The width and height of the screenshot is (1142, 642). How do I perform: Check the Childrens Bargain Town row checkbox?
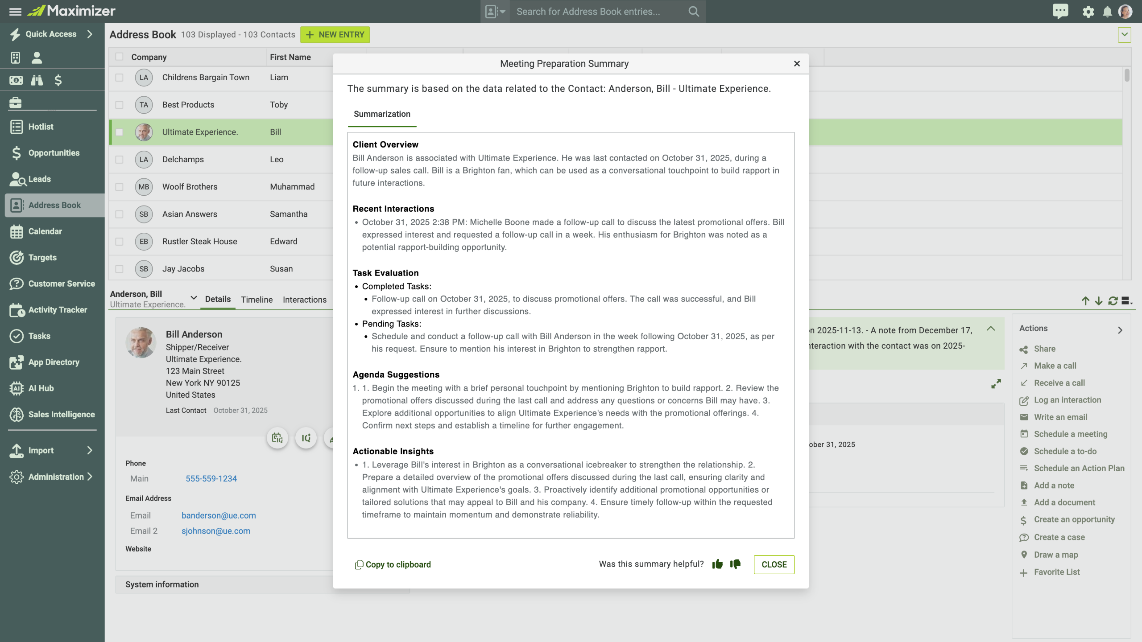click(119, 78)
